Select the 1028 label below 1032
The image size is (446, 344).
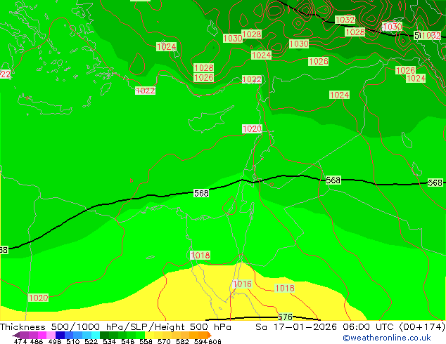tap(355, 32)
